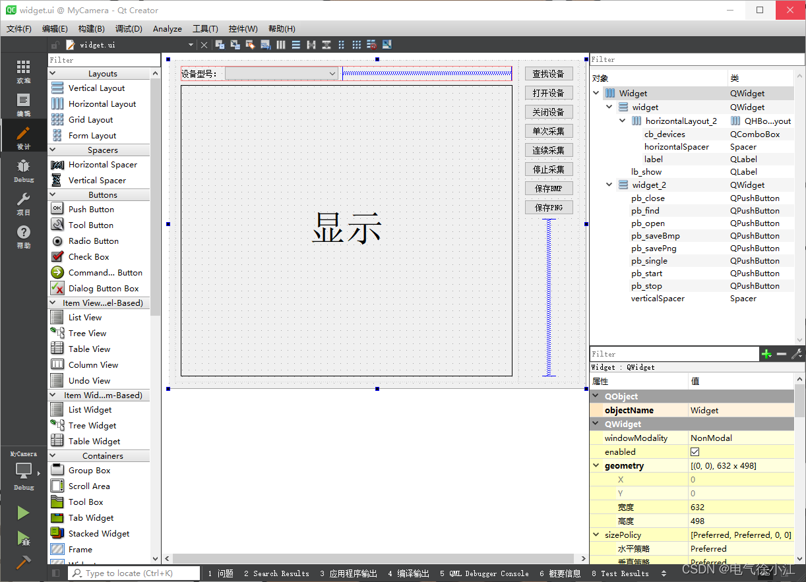
Task: Open the MyCamera Debug kit selector
Action: click(x=24, y=471)
